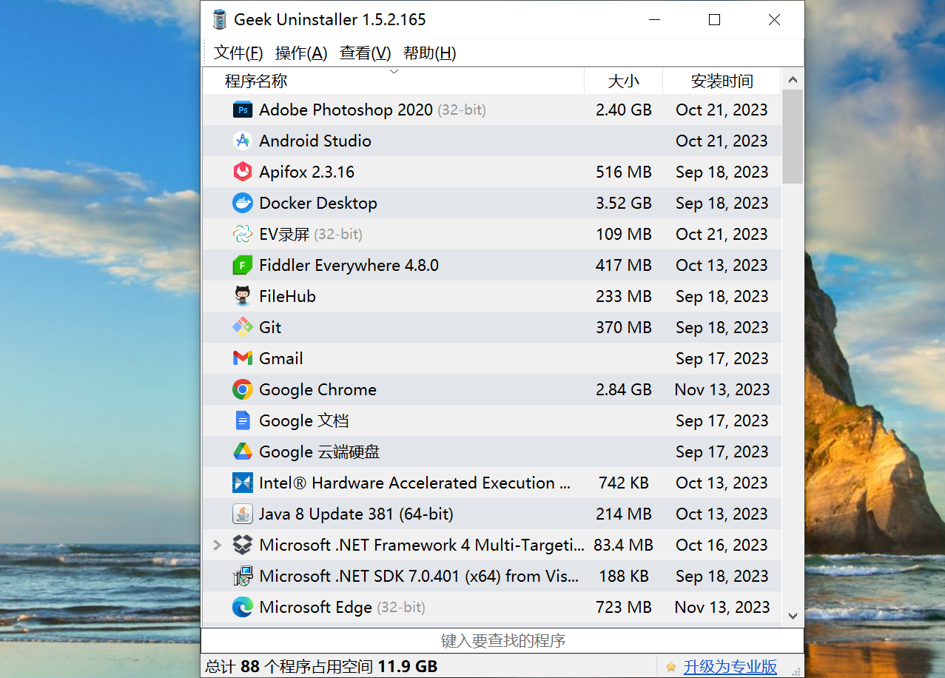
Task: Click the Apifox 2.3.16 icon
Action: tap(243, 172)
